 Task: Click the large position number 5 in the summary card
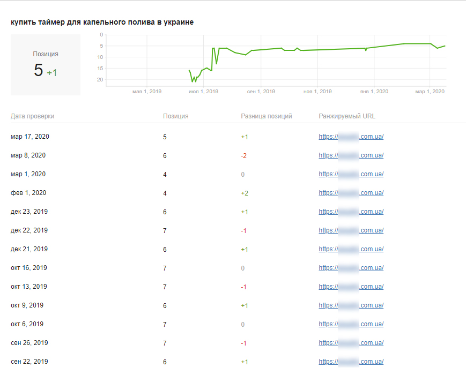tap(38, 70)
